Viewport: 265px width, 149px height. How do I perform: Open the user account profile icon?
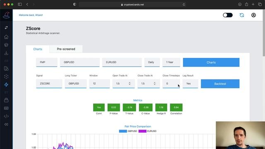[253, 15]
